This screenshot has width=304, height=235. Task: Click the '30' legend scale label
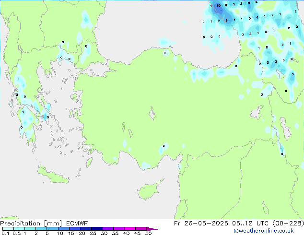(104, 233)
